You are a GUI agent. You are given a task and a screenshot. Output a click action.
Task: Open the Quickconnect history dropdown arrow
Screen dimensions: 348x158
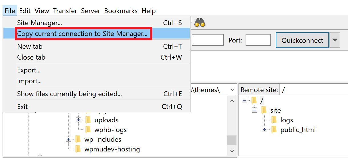point(335,40)
